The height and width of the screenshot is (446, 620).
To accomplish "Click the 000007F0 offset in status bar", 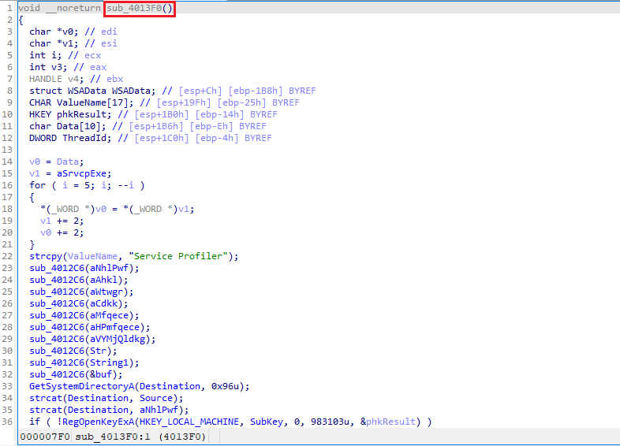I will pyautogui.click(x=45, y=437).
